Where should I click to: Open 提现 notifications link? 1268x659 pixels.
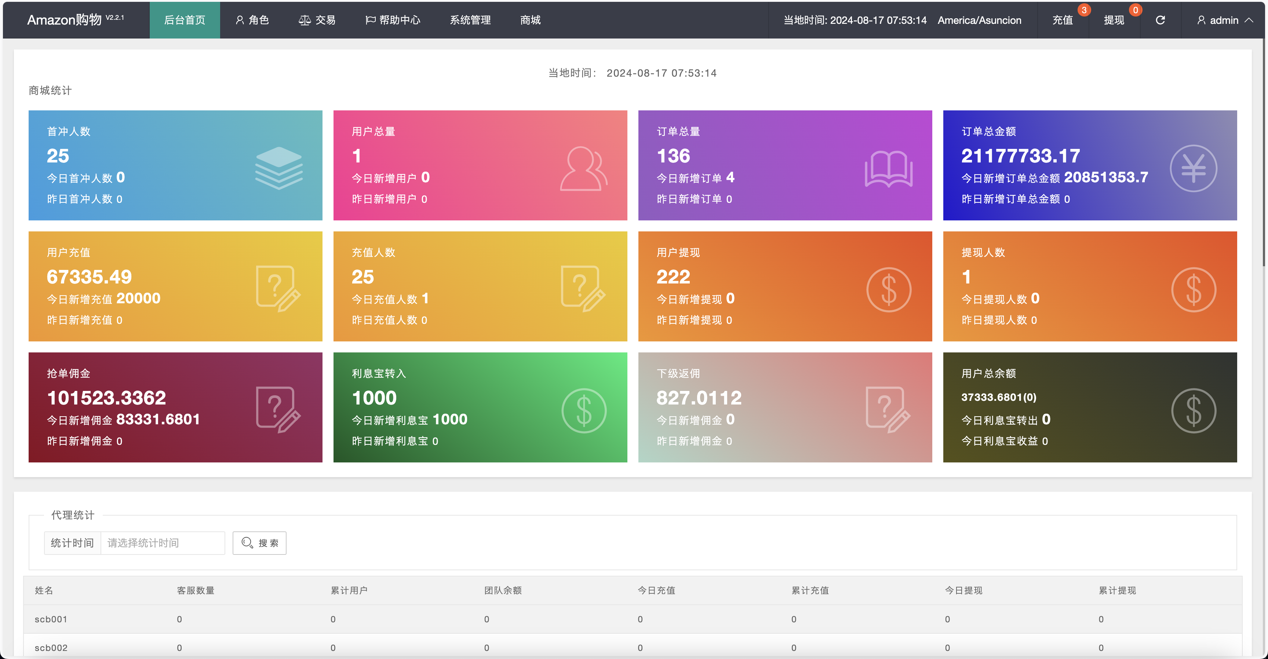click(1114, 20)
